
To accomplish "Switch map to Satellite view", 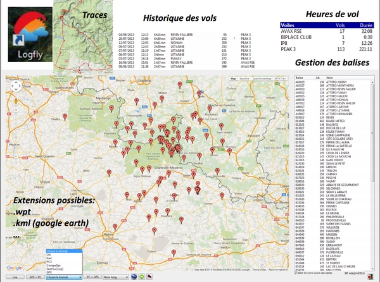I will pyautogui.click(x=243, y=78).
